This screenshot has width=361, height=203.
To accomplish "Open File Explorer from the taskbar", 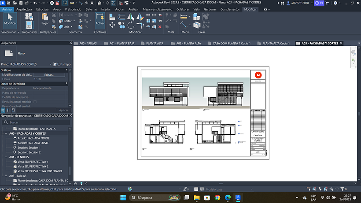I will tap(197, 197).
